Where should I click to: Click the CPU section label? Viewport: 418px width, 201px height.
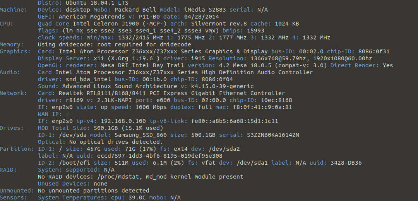point(7,24)
